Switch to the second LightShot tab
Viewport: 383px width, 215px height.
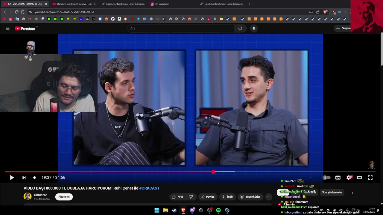(221, 4)
